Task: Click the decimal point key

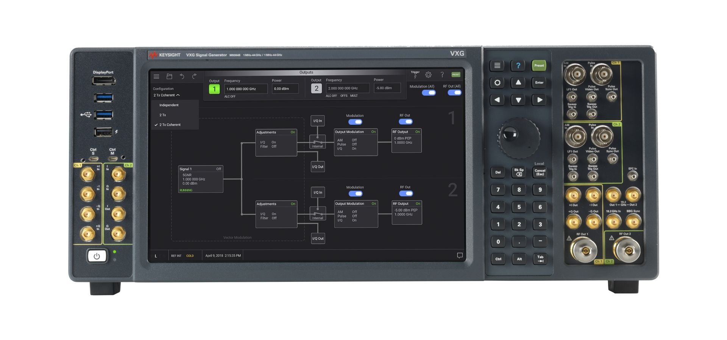Action: pyautogui.click(x=519, y=242)
